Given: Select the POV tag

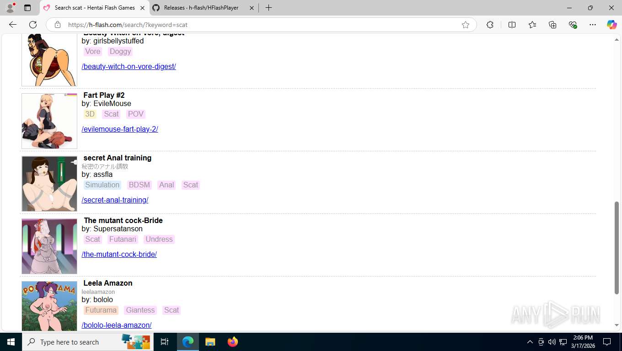Looking at the screenshot, I should (x=136, y=114).
